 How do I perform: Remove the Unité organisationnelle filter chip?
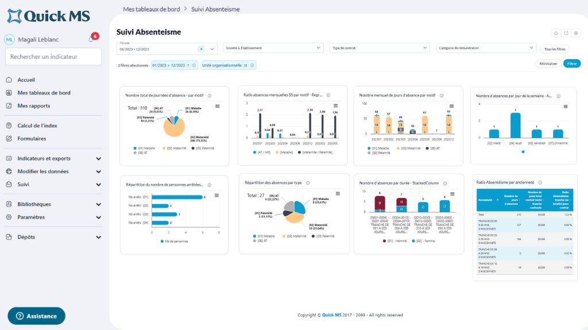pyautogui.click(x=253, y=65)
